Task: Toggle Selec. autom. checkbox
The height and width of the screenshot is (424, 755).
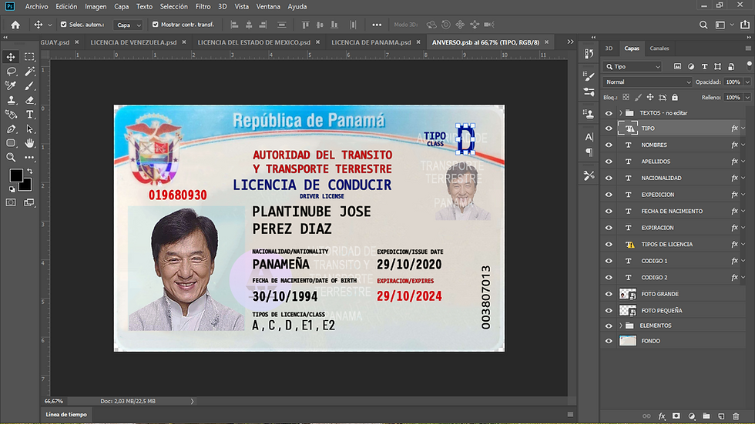Action: click(x=63, y=24)
